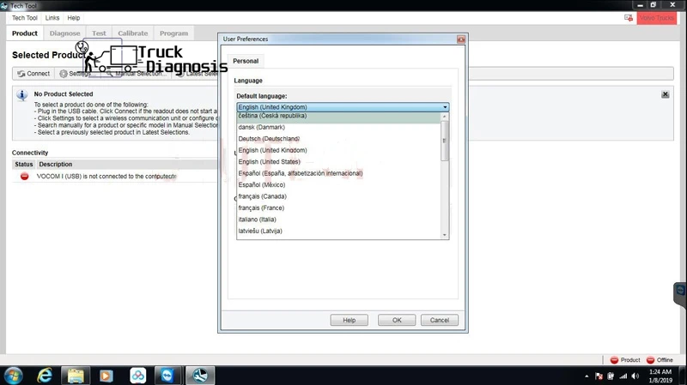687x385 pixels.
Task: Choose čeština (Česká republika) language
Action: 338,116
